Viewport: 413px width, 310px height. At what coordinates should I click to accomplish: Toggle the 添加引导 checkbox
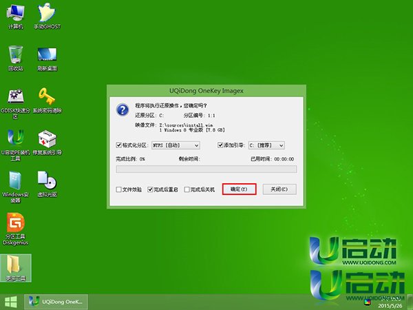(x=220, y=145)
